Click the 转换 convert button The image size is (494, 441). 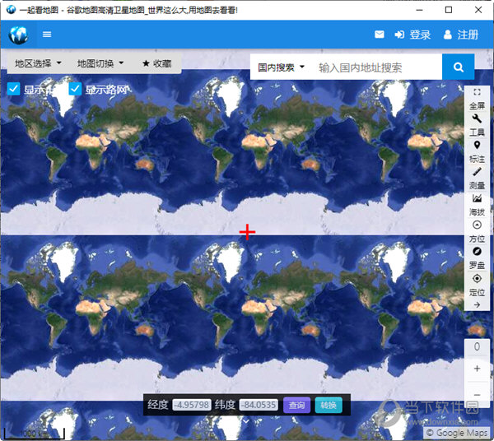[329, 405]
